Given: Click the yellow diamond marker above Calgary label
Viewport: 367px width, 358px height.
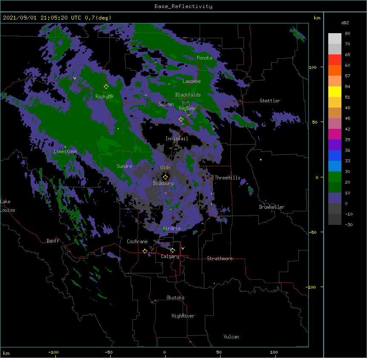Looking at the screenshot, I should [172, 250].
